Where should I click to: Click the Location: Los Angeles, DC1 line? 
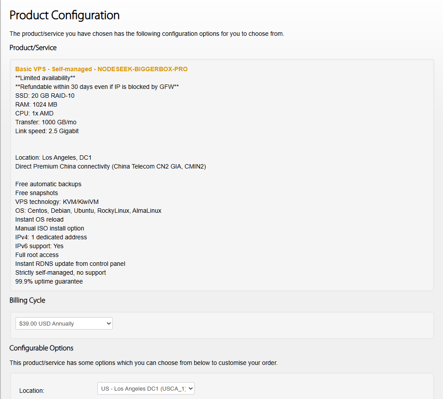pos(54,157)
